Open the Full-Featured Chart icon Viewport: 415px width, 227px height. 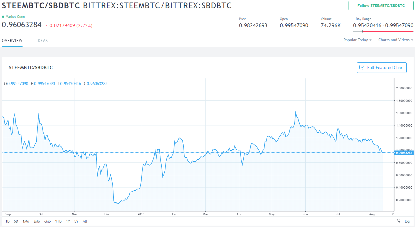click(362, 68)
